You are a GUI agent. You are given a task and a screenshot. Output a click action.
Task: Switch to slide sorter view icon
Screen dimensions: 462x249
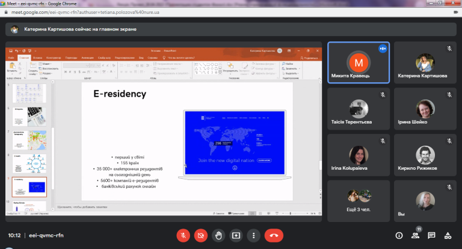(260, 214)
